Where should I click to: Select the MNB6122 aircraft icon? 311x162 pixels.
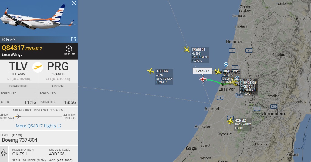[x=218, y=71]
